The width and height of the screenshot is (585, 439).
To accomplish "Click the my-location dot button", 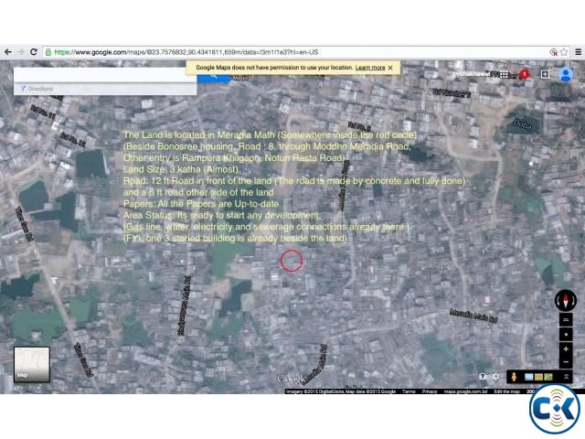I will [566, 335].
